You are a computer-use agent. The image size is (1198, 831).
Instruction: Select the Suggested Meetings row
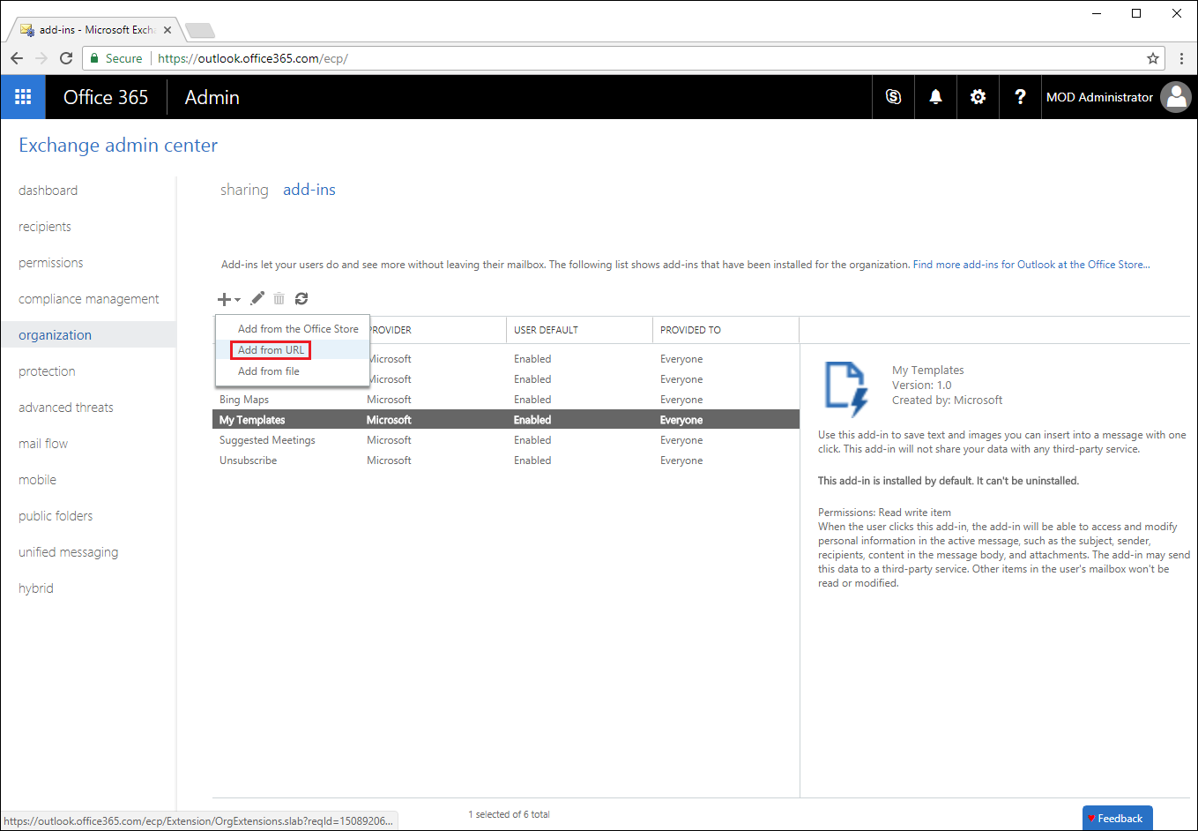(506, 440)
